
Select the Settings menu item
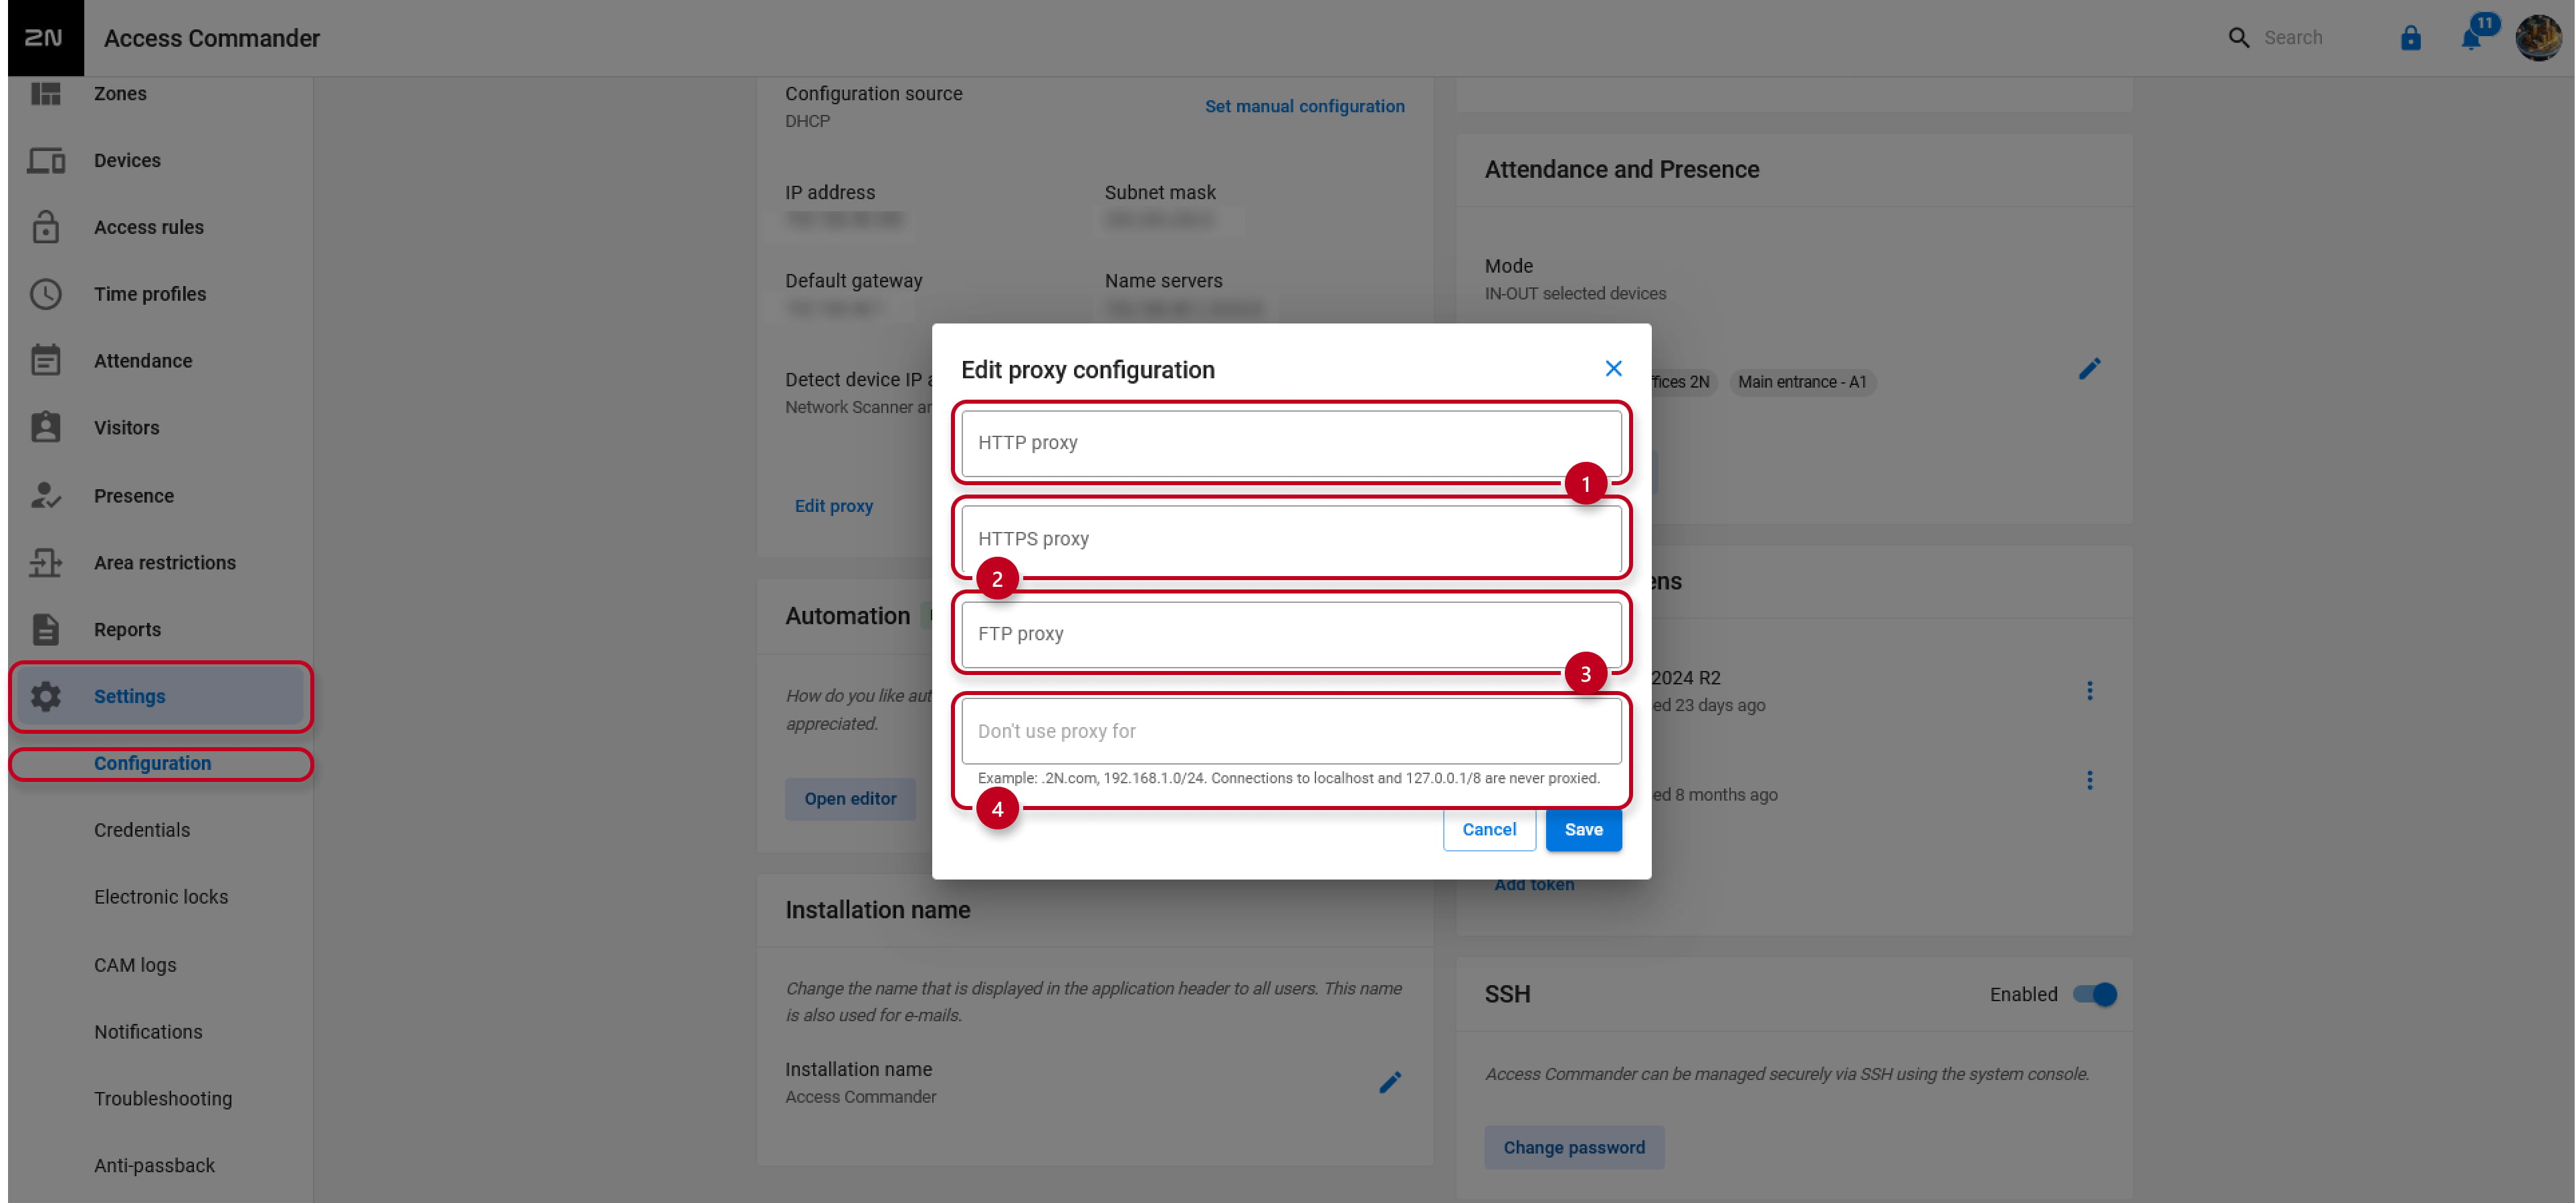[161, 696]
